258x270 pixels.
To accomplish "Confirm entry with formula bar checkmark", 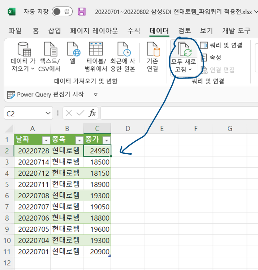I will [80, 113].
